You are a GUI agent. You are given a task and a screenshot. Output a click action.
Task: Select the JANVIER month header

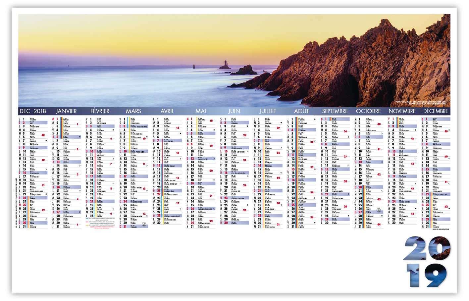[x=66, y=111]
